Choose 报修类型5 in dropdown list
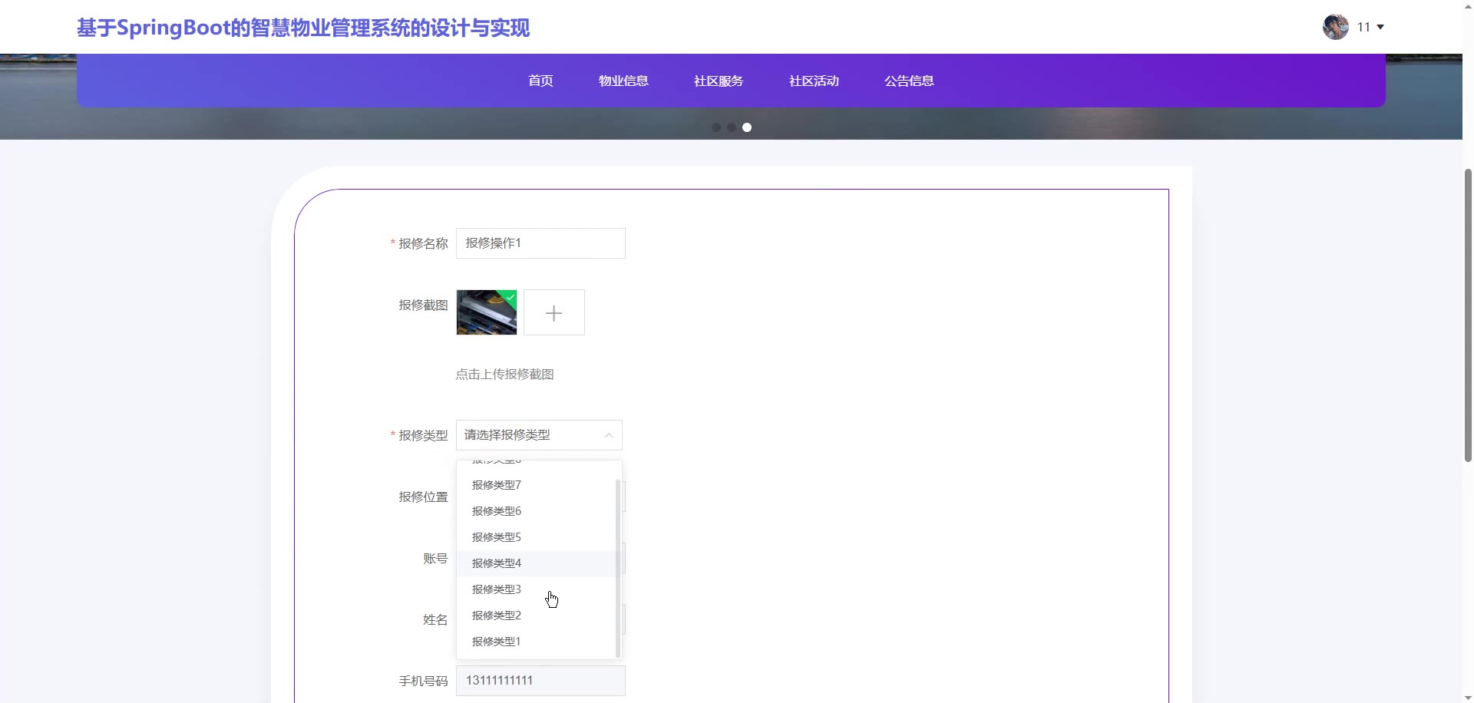 tap(497, 537)
